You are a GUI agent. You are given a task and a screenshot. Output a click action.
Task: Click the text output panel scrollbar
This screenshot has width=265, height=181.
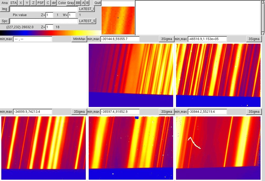tap(263, 18)
